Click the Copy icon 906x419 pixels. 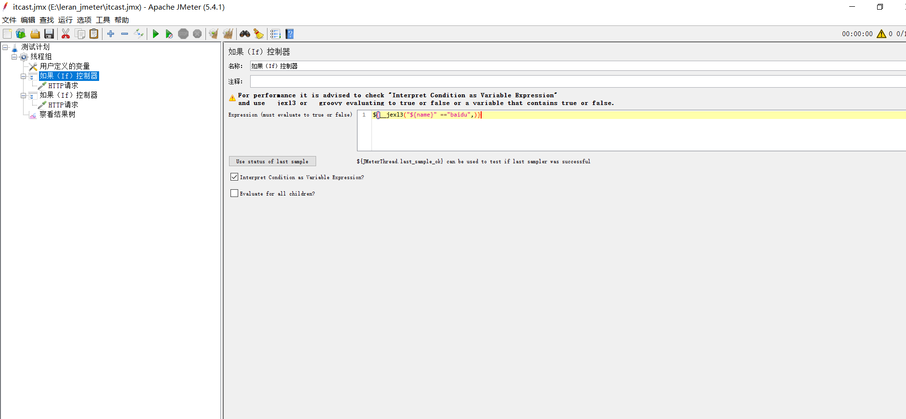point(80,34)
